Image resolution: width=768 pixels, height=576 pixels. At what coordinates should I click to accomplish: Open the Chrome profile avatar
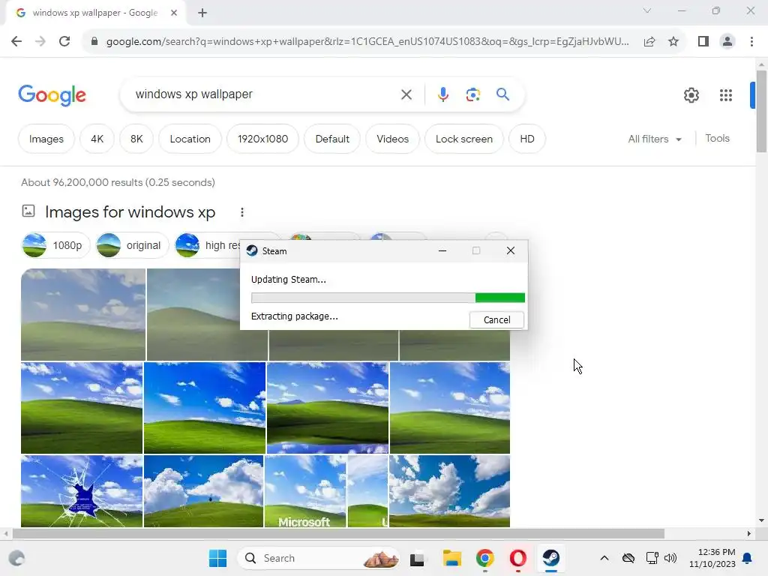point(727,42)
